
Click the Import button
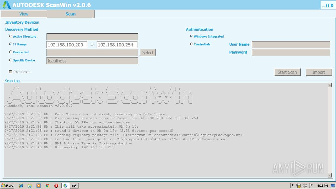pyautogui.click(x=319, y=72)
